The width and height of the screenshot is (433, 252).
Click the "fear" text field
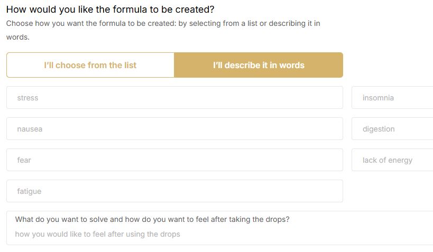tap(174, 160)
